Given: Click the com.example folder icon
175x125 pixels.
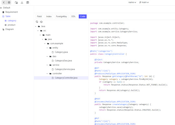Looking at the screenshot, I should 48,44.
